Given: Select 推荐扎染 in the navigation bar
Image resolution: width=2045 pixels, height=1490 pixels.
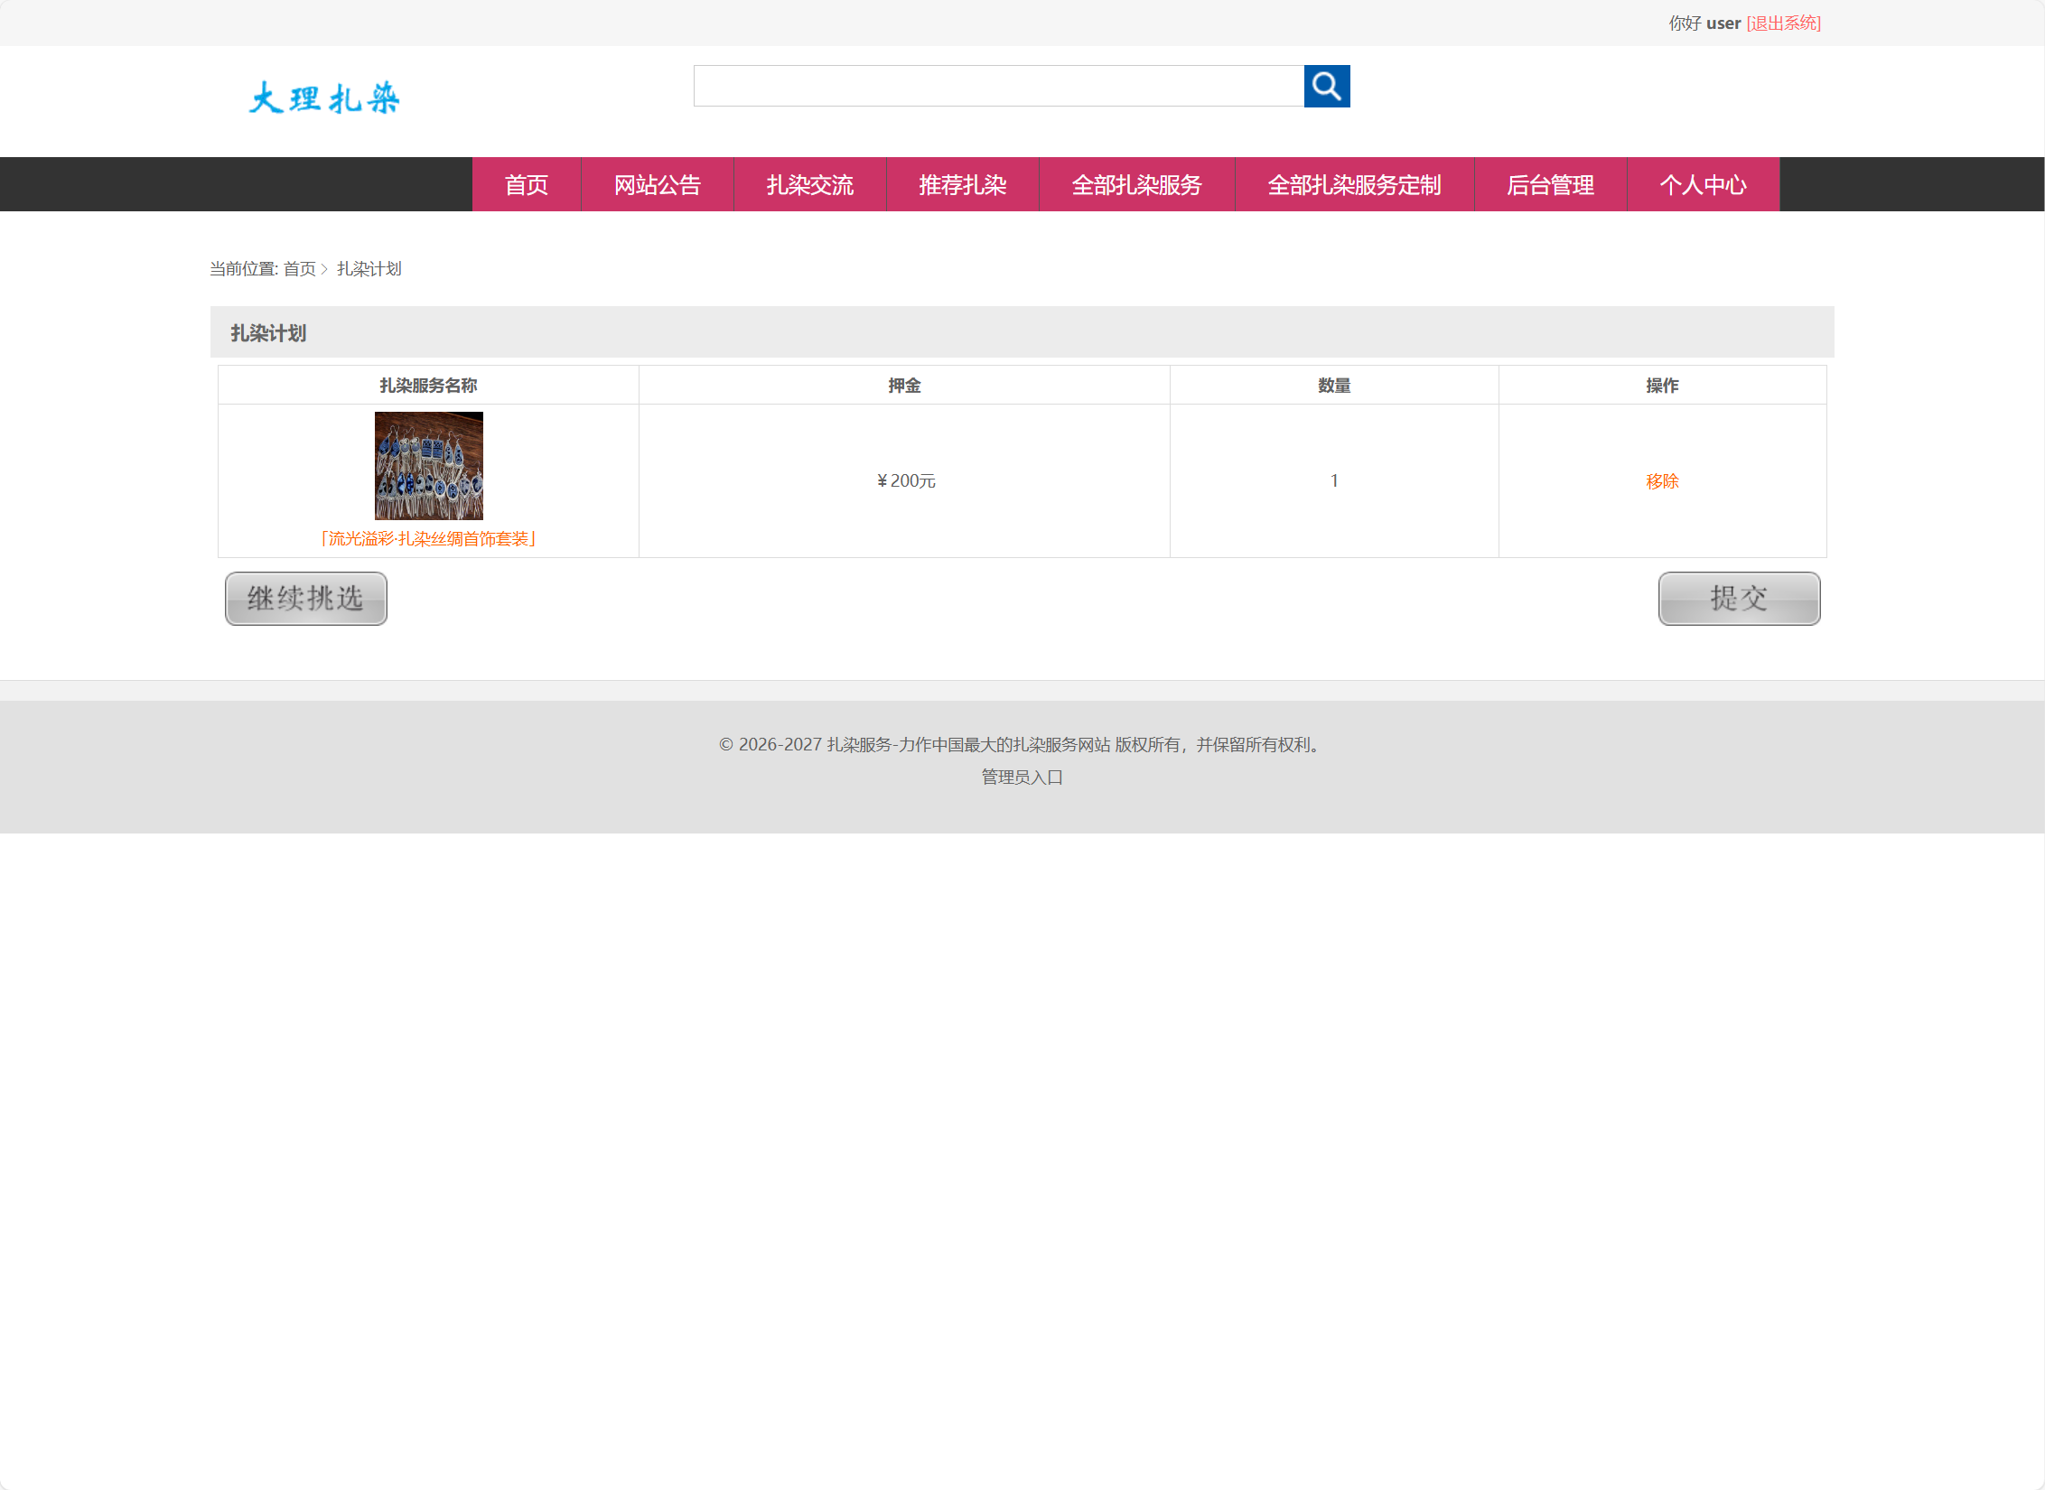Looking at the screenshot, I should [x=962, y=184].
